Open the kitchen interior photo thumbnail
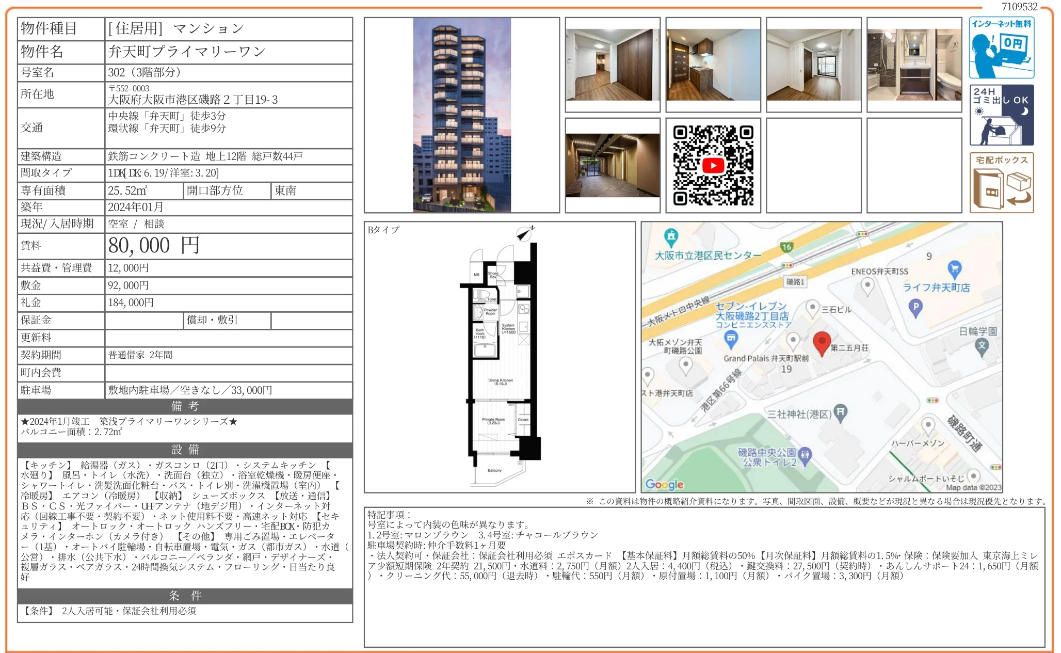Image resolution: width=1061 pixels, height=653 pixels. tap(713, 65)
